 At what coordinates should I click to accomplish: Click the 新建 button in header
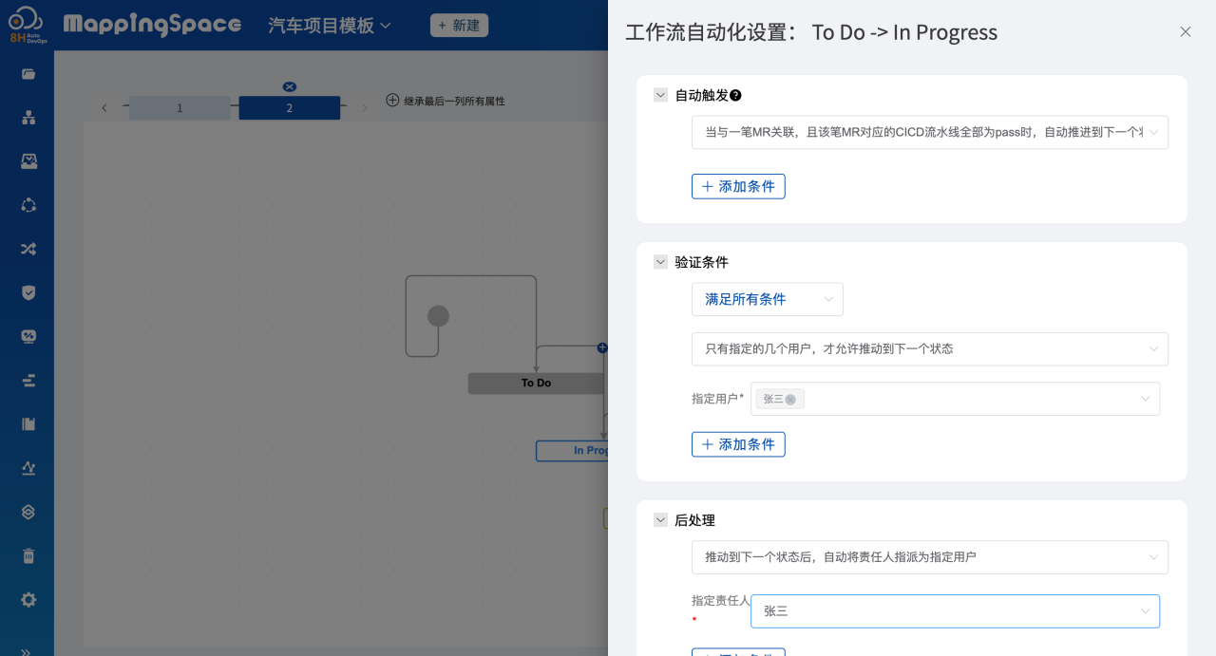click(x=459, y=26)
